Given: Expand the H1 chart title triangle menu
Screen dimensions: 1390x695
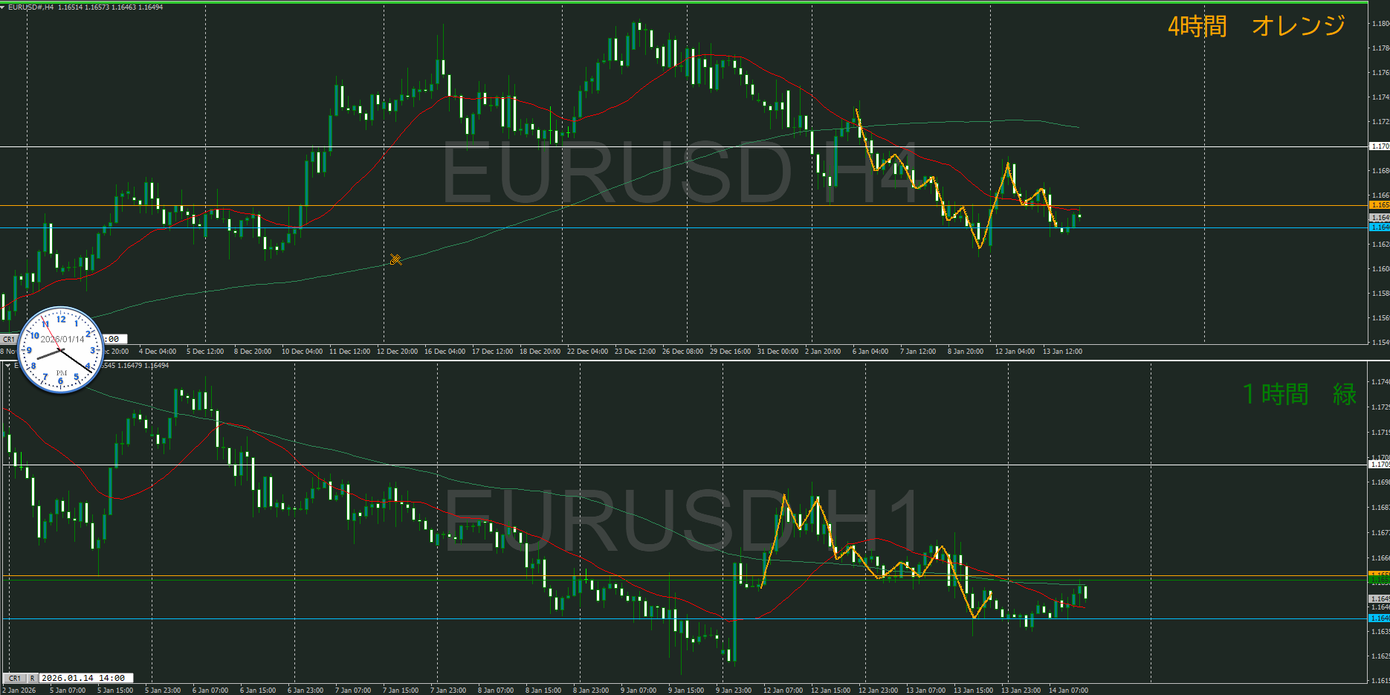Looking at the screenshot, I should click(x=8, y=366).
